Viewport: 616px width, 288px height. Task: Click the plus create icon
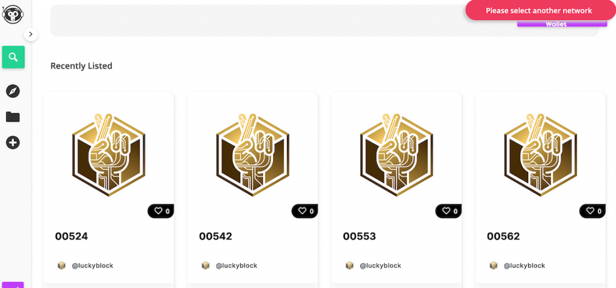(x=13, y=143)
